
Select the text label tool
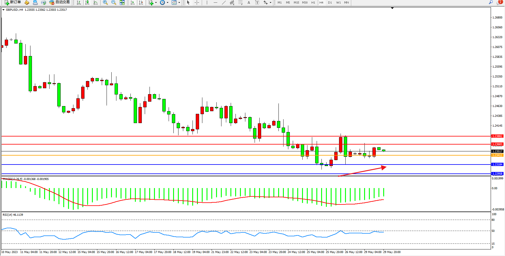tap(249, 2)
